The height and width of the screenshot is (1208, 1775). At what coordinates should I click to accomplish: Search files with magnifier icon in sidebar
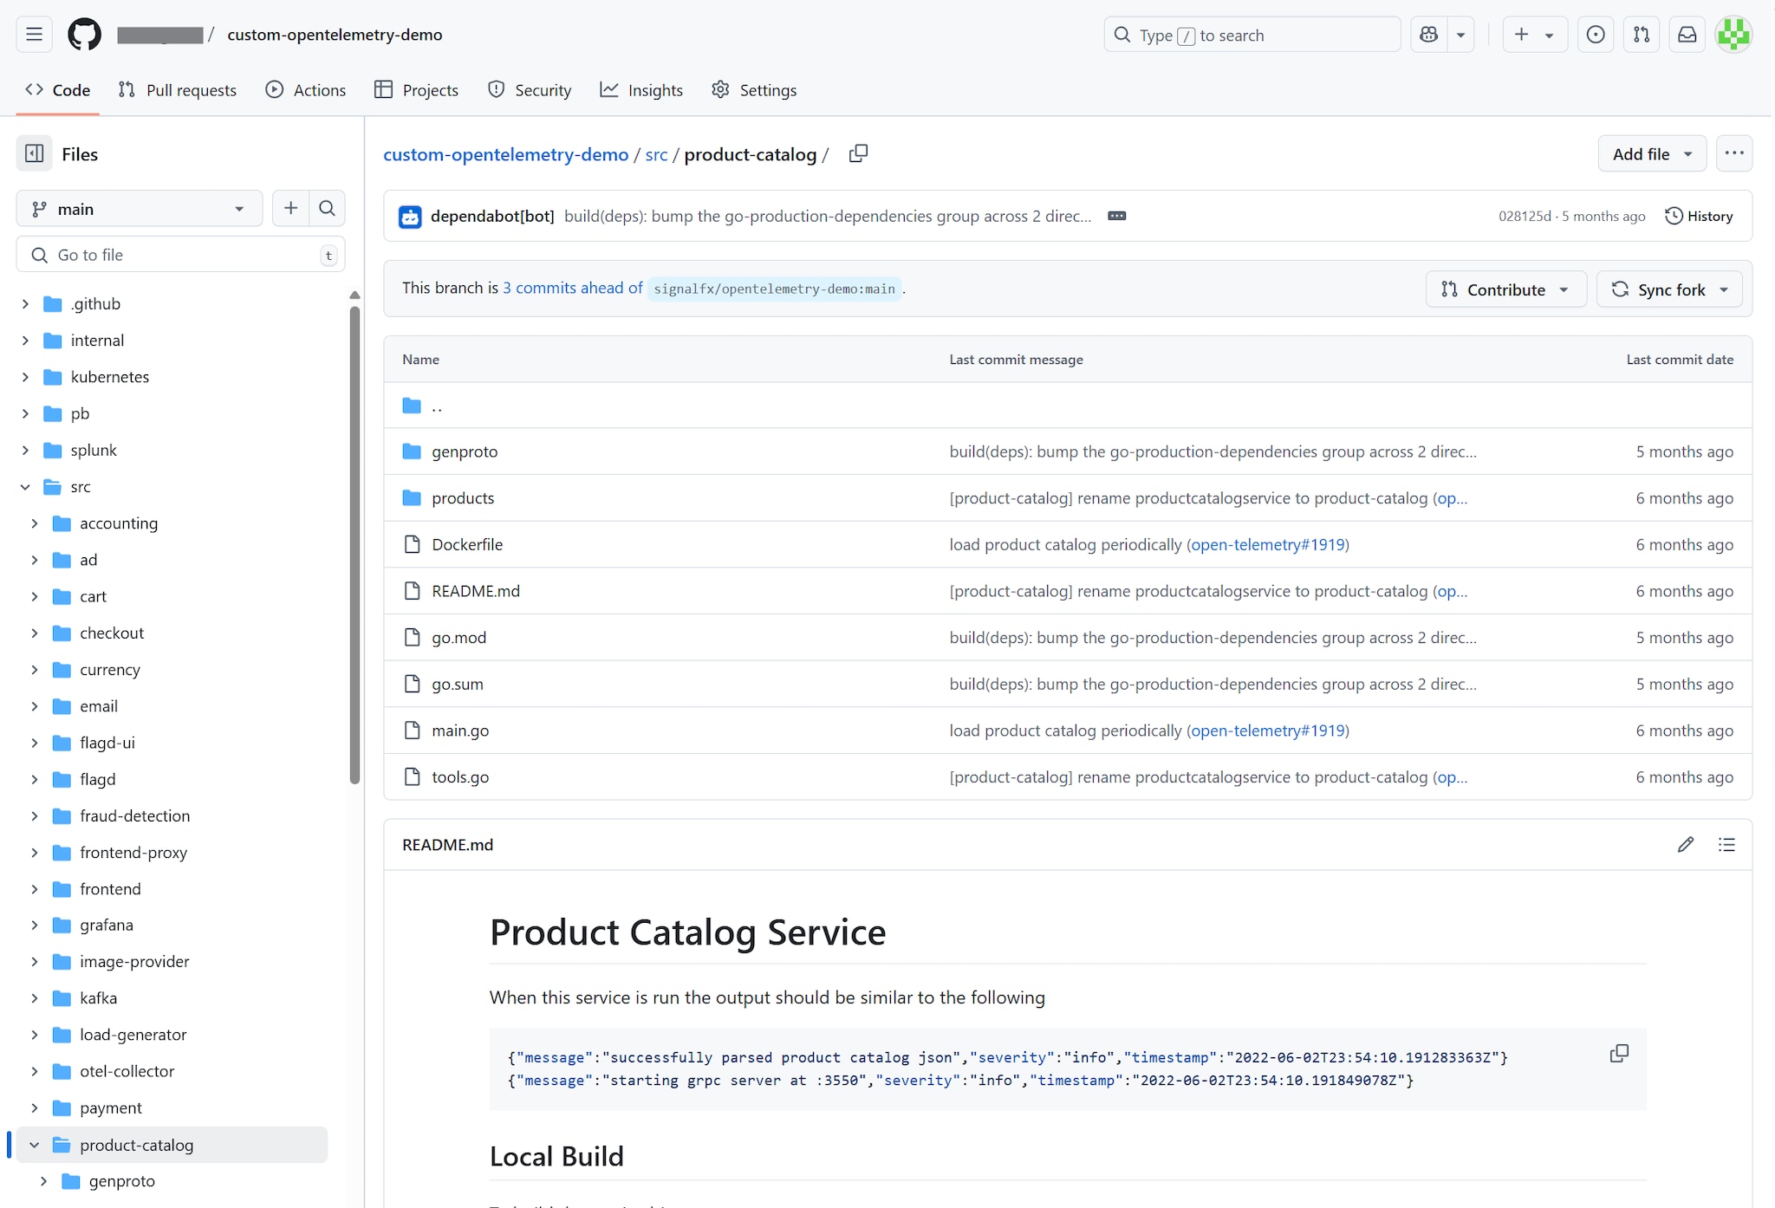tap(327, 208)
